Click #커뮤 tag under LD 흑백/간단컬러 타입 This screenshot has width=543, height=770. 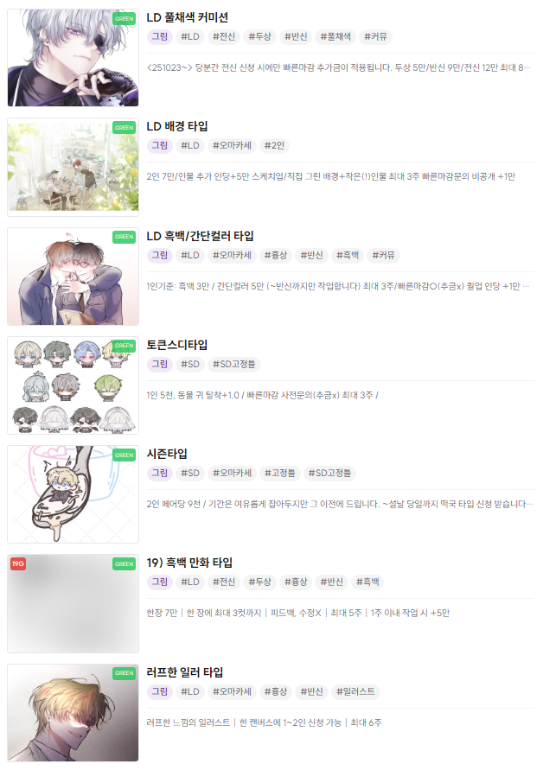coord(383,255)
